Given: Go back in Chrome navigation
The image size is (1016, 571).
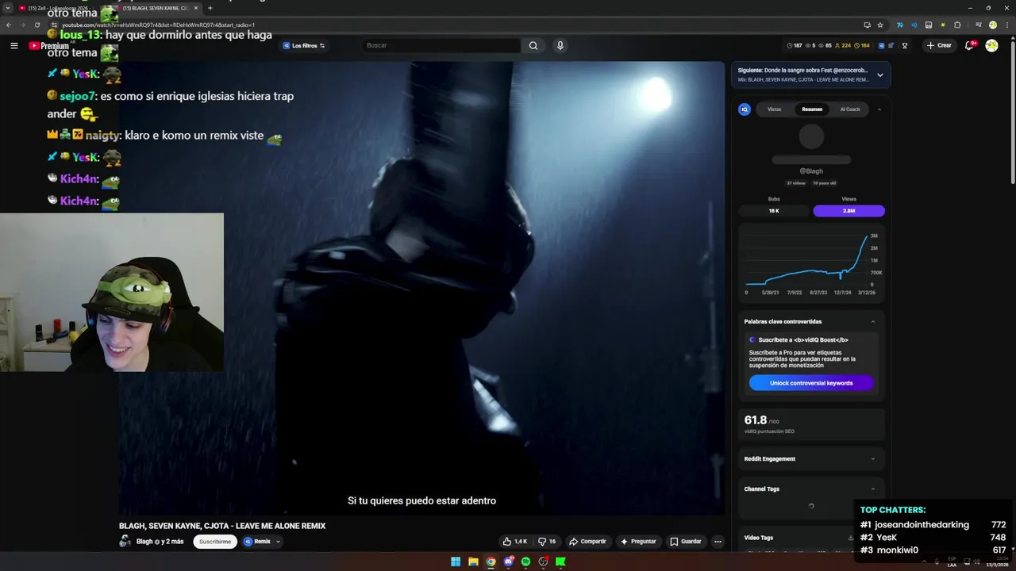Looking at the screenshot, I should [9, 25].
